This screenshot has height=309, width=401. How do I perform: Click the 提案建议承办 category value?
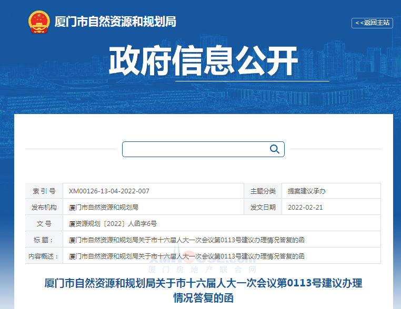point(307,191)
